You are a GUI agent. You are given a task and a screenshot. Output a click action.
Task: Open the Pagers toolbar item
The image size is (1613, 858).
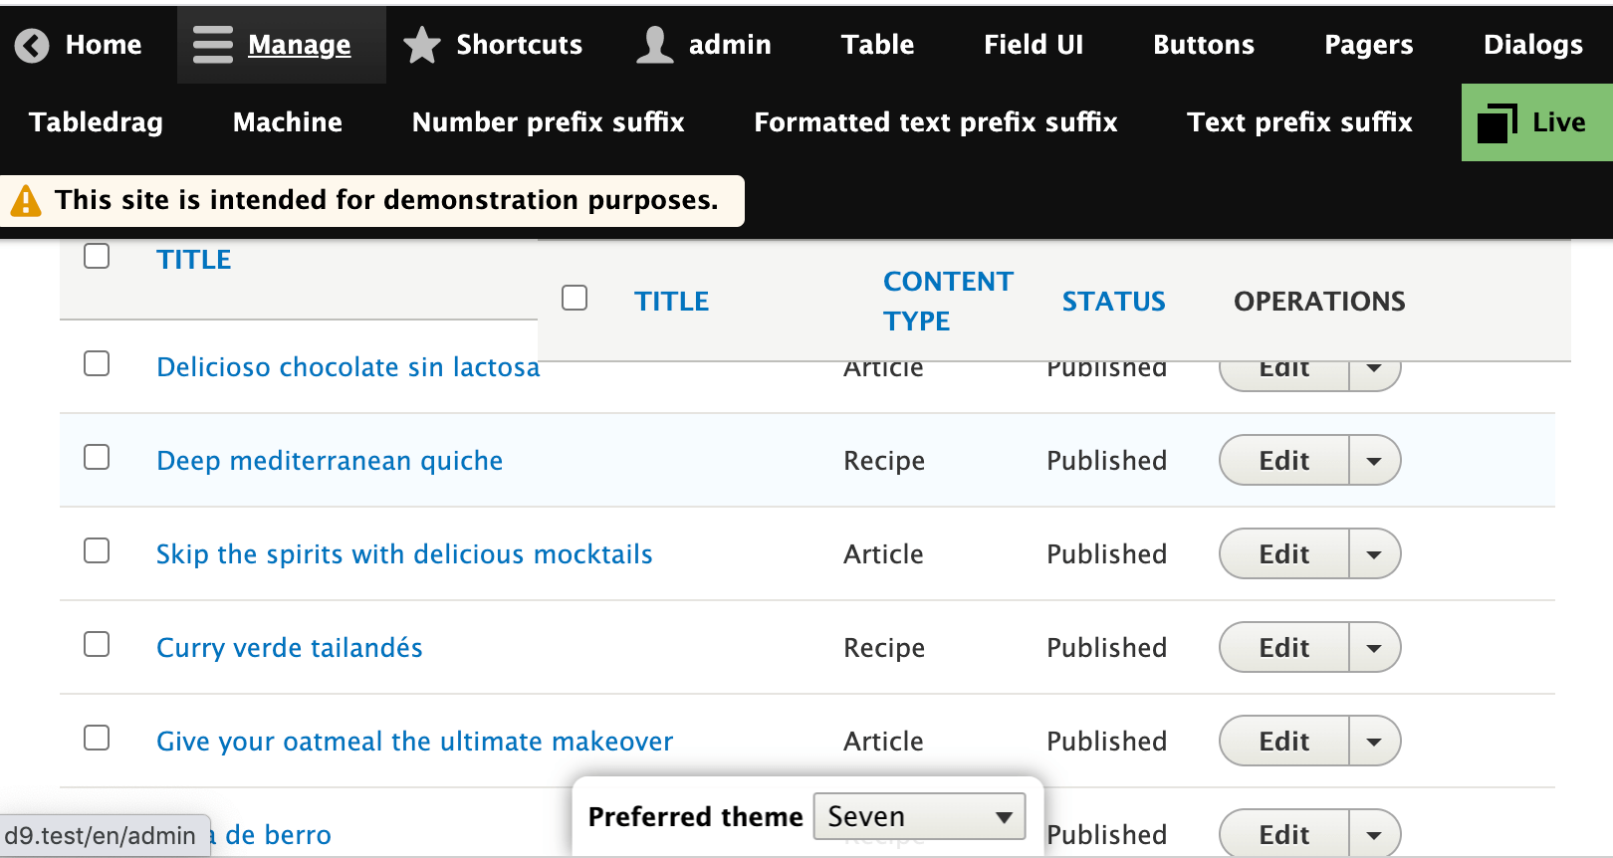click(x=1368, y=45)
